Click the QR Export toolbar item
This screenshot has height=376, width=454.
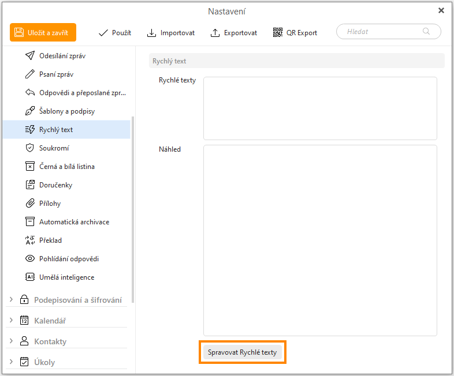(x=295, y=33)
